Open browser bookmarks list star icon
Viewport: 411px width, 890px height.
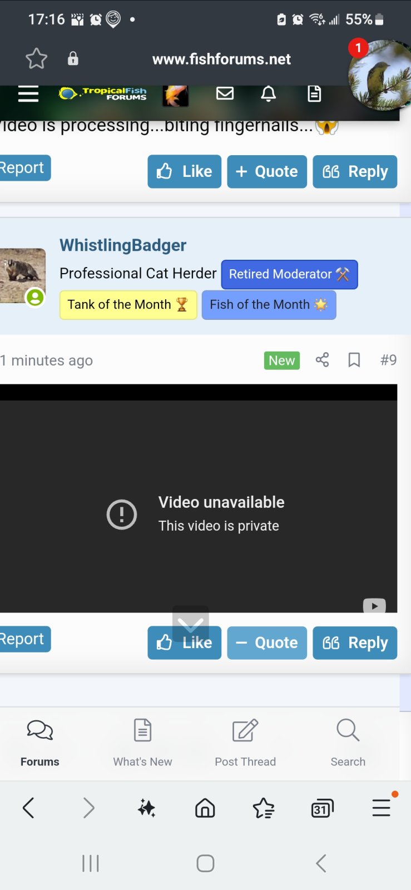(264, 808)
